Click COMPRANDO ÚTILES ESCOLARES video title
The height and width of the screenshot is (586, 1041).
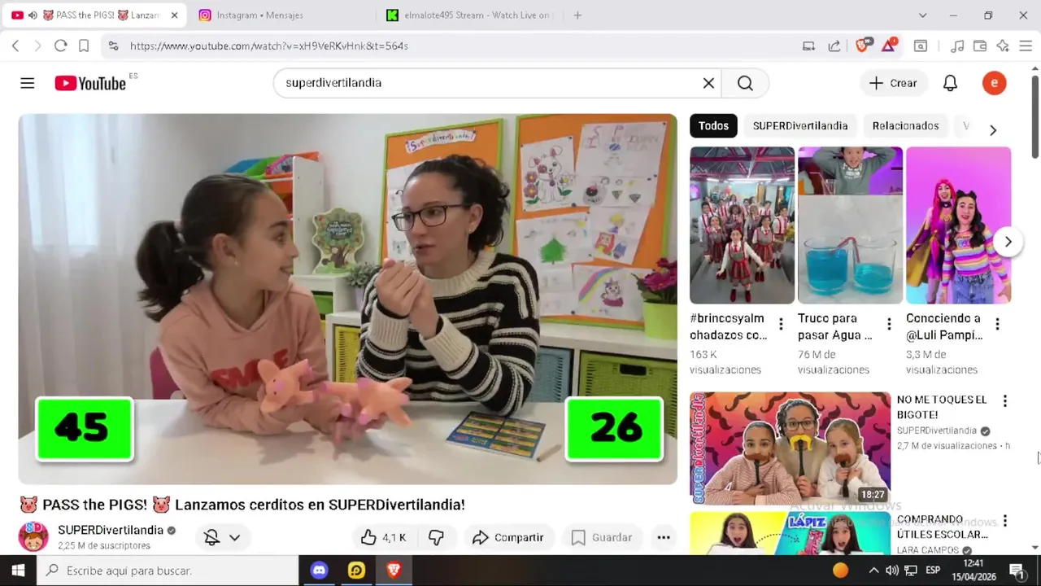coord(942,527)
